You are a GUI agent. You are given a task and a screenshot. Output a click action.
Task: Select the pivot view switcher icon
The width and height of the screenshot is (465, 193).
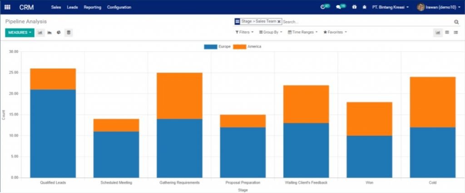point(447,32)
